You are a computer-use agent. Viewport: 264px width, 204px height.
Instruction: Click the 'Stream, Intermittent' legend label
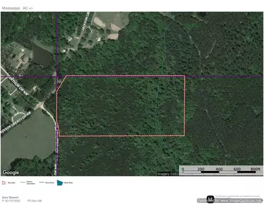31,182
